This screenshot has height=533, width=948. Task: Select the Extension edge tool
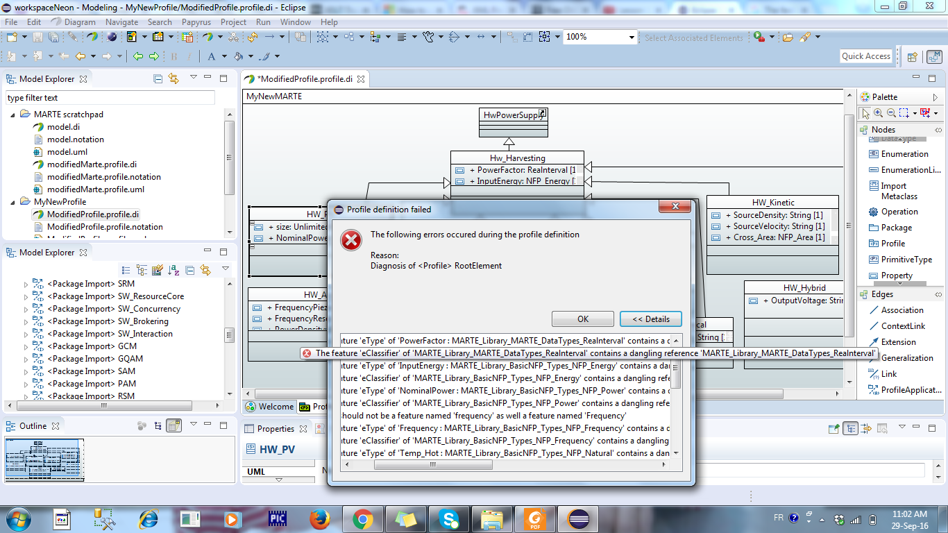coord(892,342)
